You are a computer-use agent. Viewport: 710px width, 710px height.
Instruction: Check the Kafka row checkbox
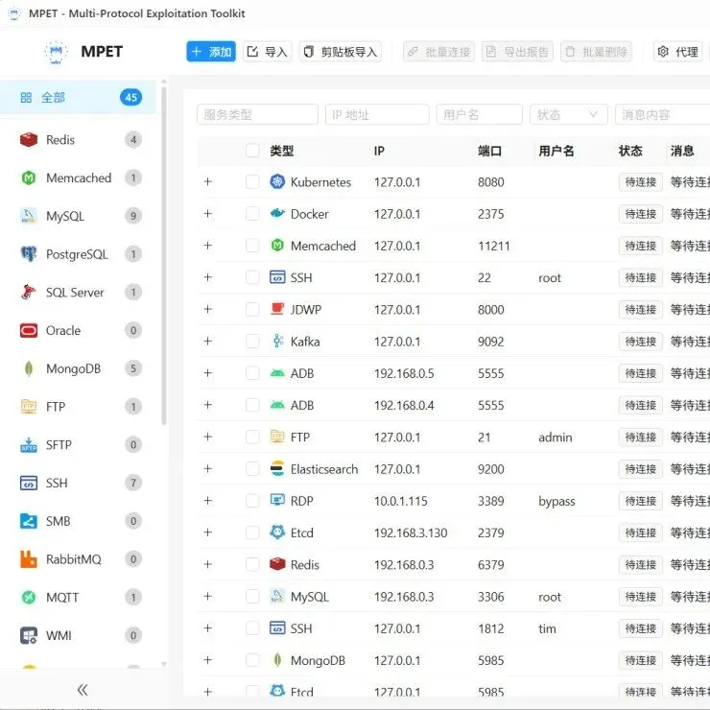point(252,342)
